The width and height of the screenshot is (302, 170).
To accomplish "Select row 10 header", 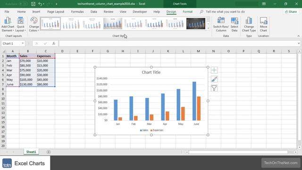I will click(3, 99).
